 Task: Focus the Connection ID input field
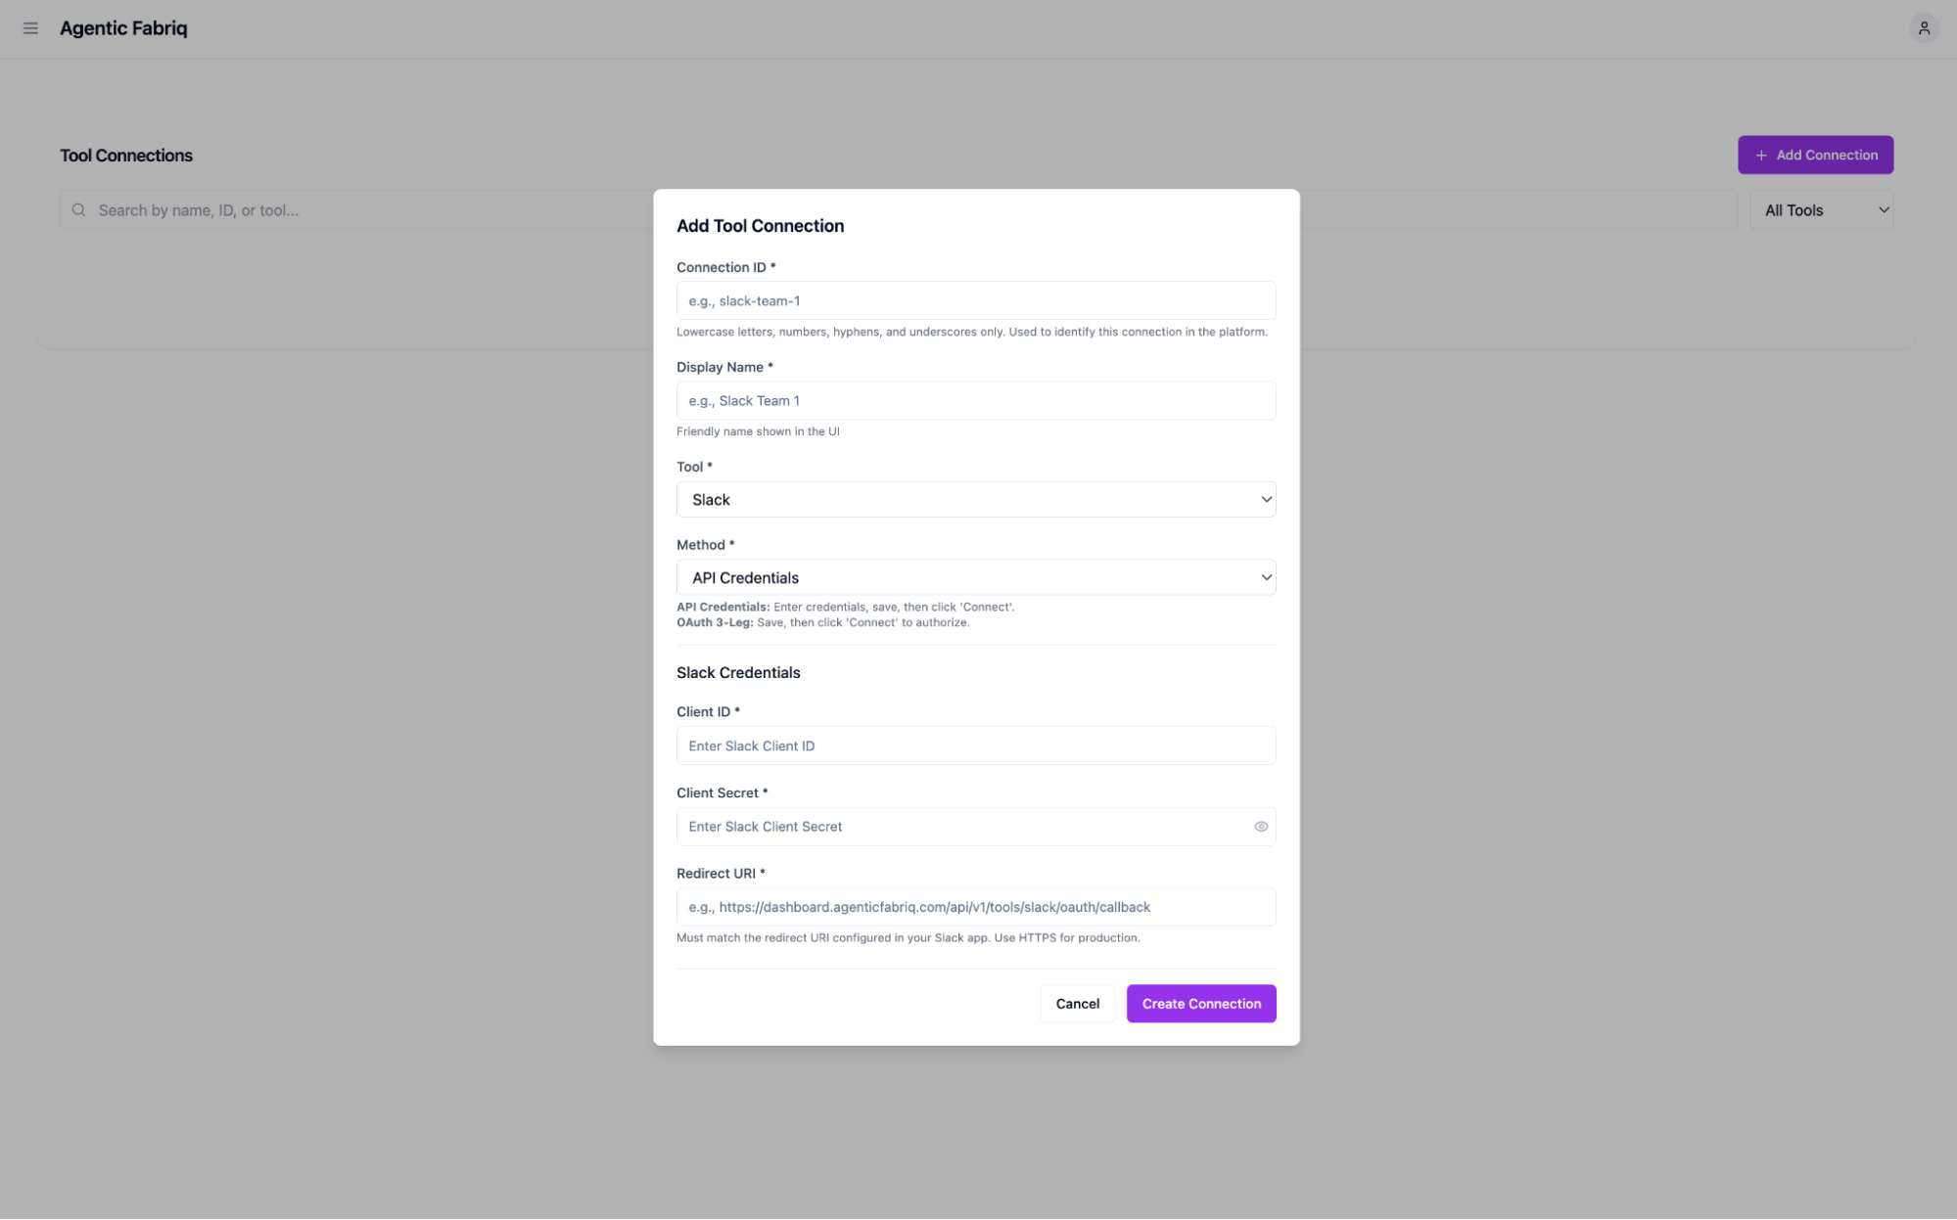975,301
